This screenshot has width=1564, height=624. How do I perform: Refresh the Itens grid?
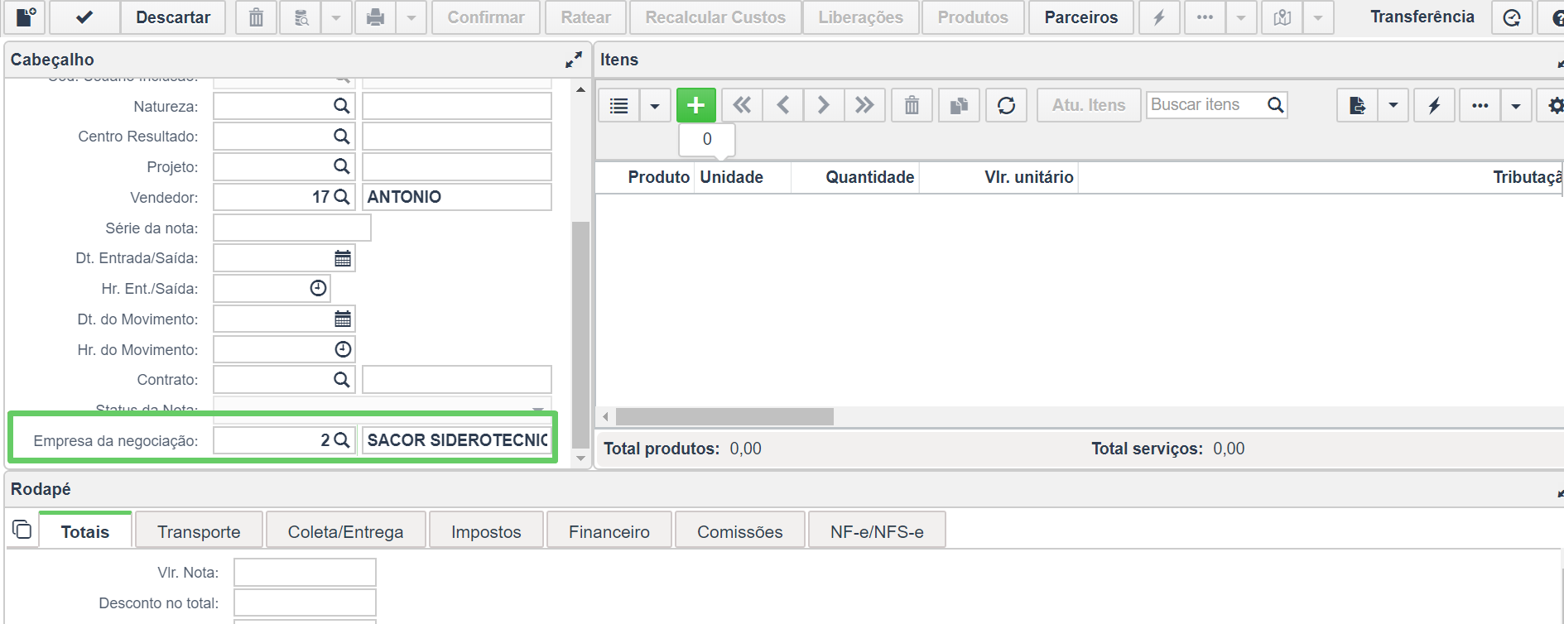pos(1006,105)
